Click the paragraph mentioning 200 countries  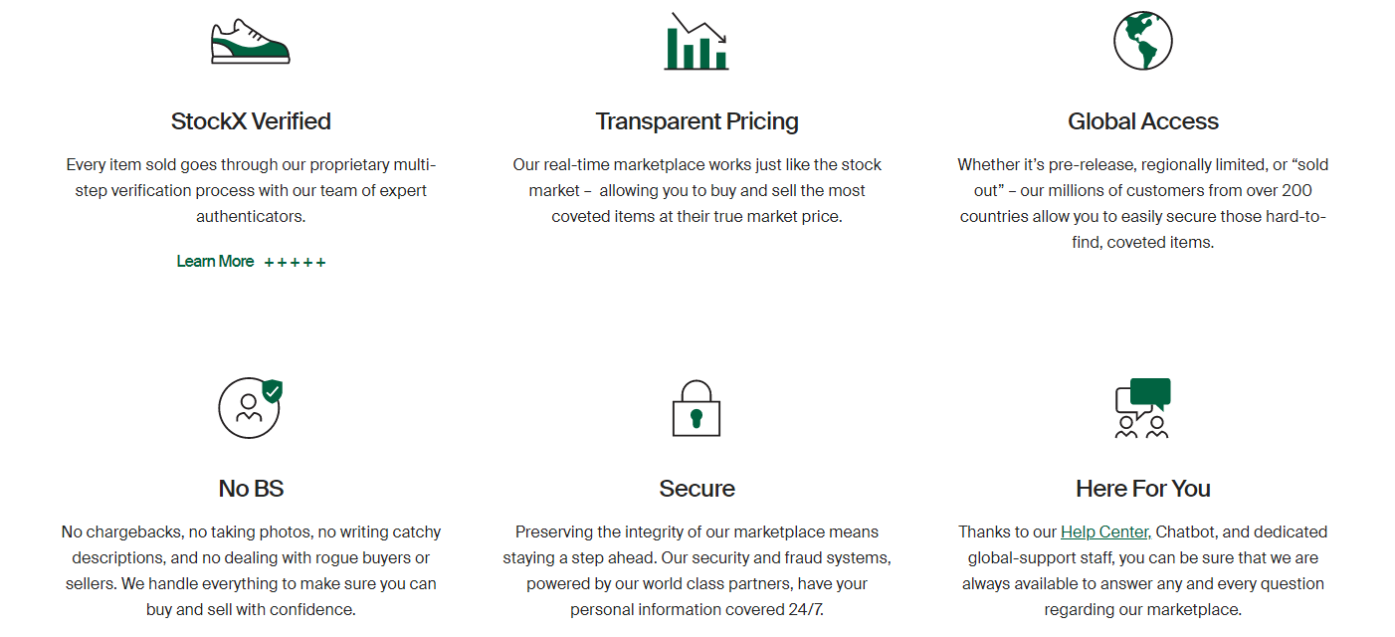pyautogui.click(x=1143, y=203)
